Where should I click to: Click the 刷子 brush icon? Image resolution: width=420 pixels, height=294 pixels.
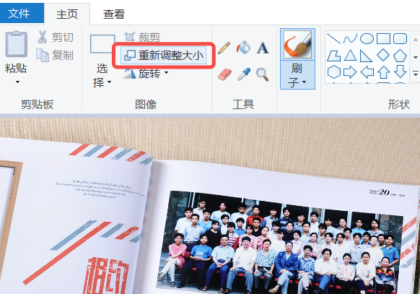tap(297, 44)
